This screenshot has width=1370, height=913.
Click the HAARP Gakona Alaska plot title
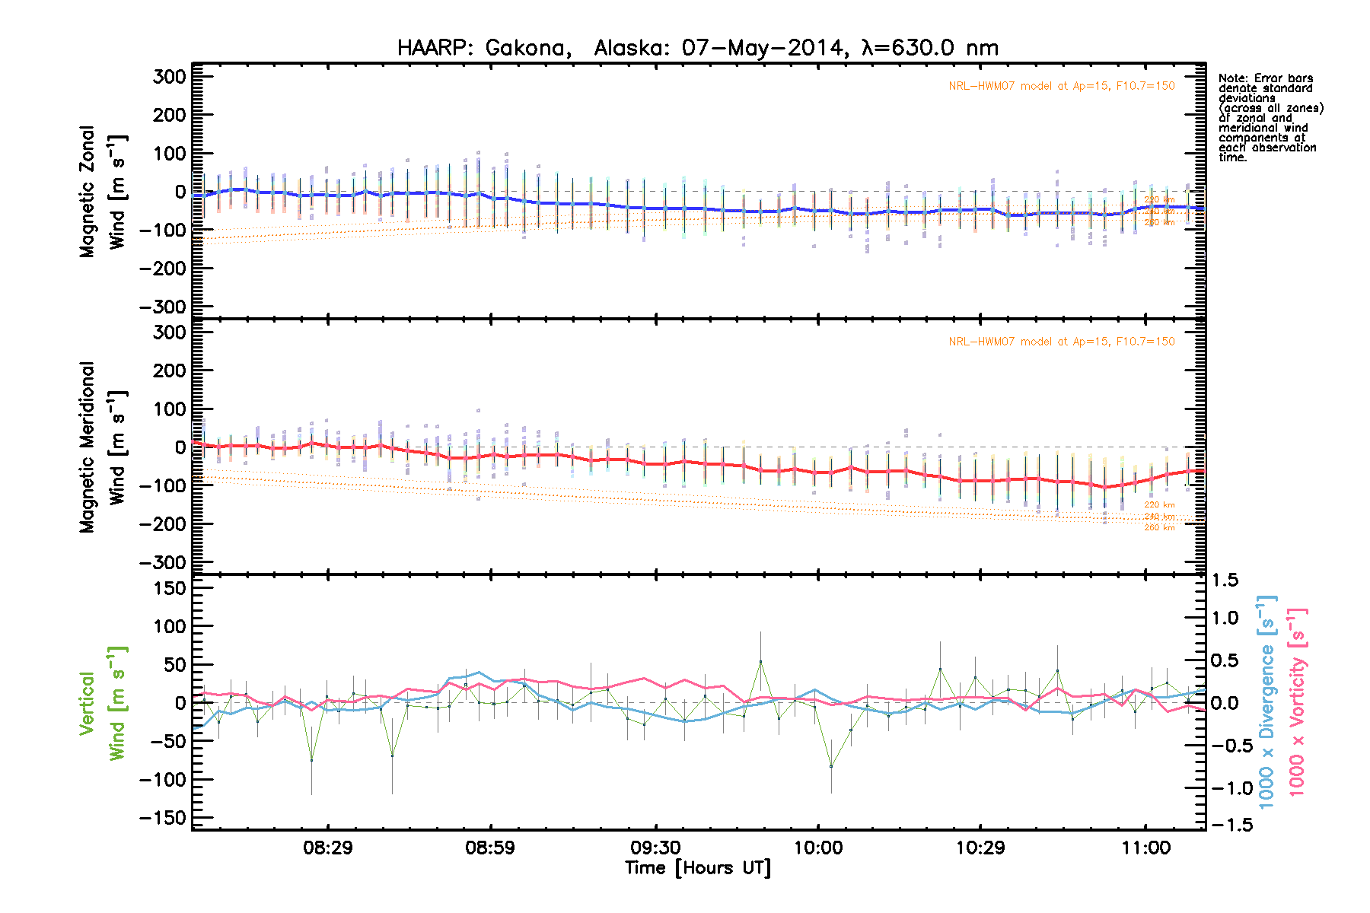pyautogui.click(x=697, y=48)
